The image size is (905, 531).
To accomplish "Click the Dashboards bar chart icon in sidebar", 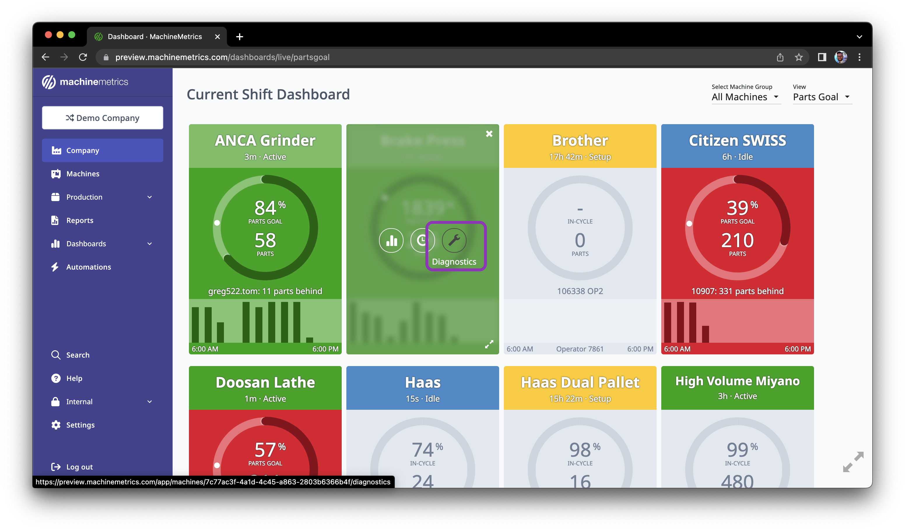I will click(x=55, y=244).
